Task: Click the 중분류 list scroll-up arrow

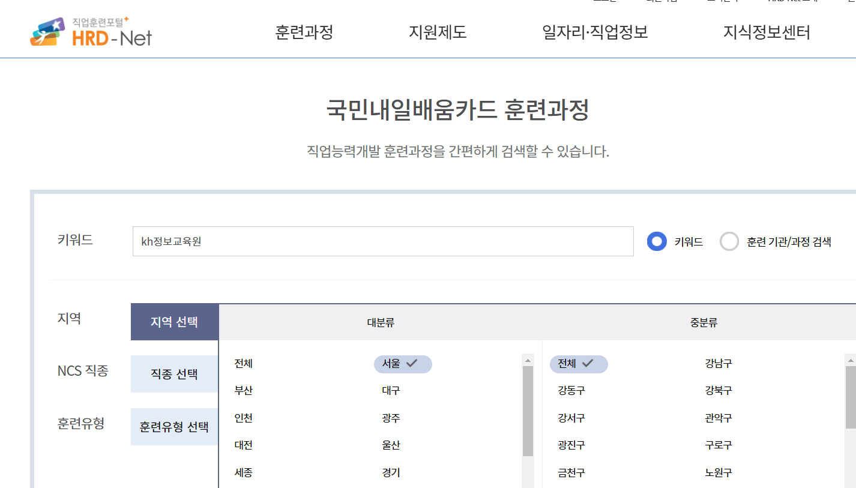Action: click(851, 360)
